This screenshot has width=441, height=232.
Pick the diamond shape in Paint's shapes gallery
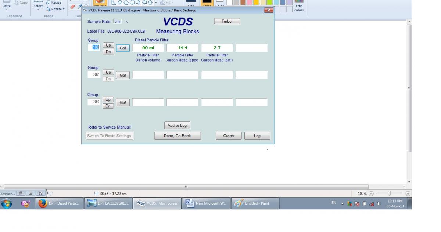click(x=120, y=2)
